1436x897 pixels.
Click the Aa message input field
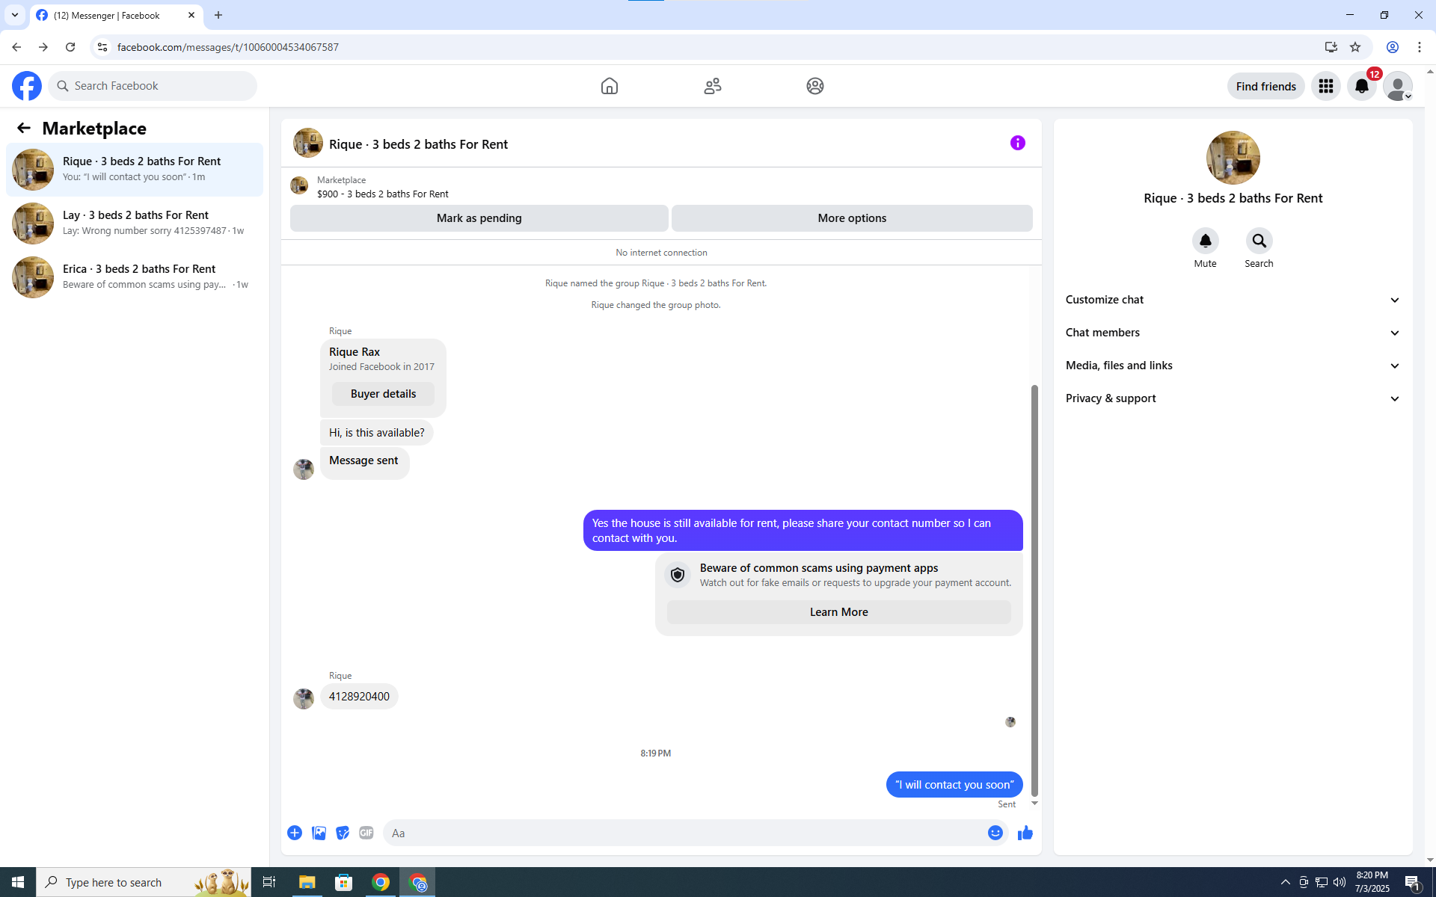(x=684, y=833)
